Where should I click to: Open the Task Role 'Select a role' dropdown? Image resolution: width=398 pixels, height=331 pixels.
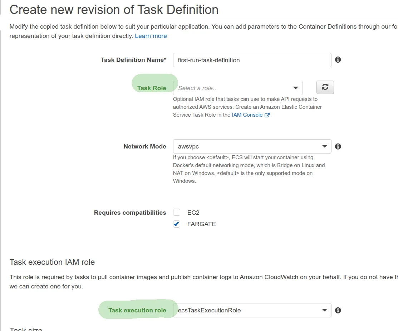tap(238, 88)
